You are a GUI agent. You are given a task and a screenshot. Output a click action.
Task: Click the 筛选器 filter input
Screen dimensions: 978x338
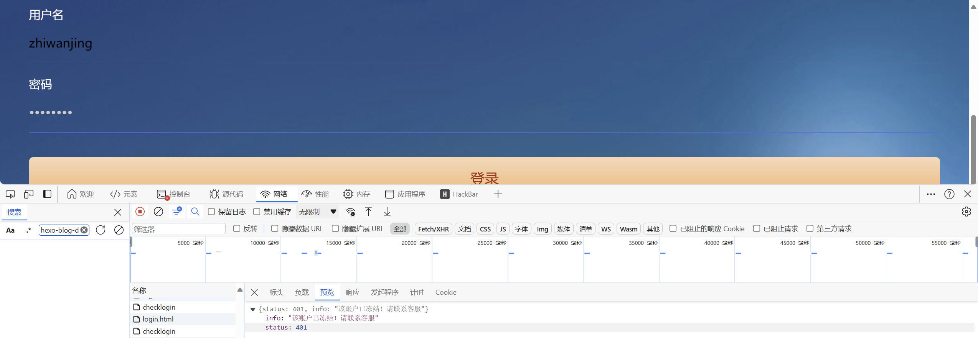[x=178, y=229]
